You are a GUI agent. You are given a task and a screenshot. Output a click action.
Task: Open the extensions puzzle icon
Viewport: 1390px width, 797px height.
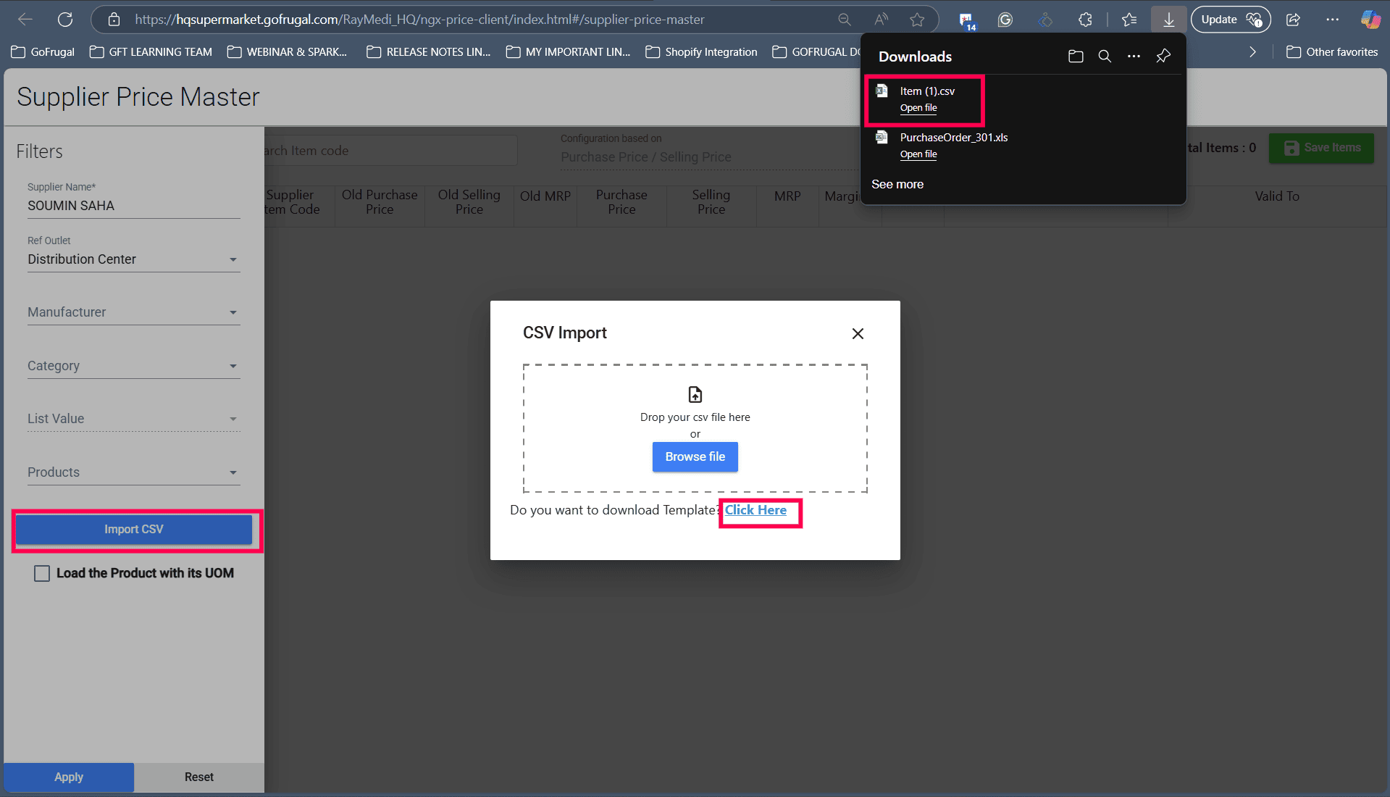[1085, 20]
